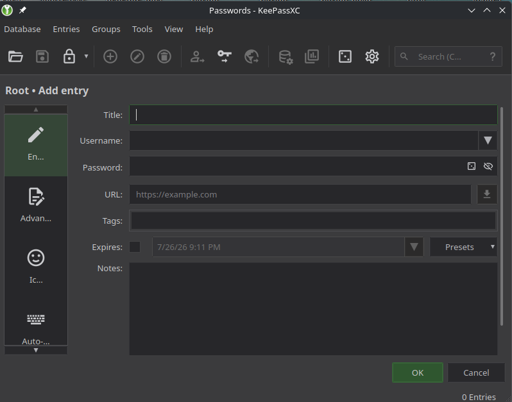Open the View menu
The width and height of the screenshot is (512, 402).
(174, 29)
